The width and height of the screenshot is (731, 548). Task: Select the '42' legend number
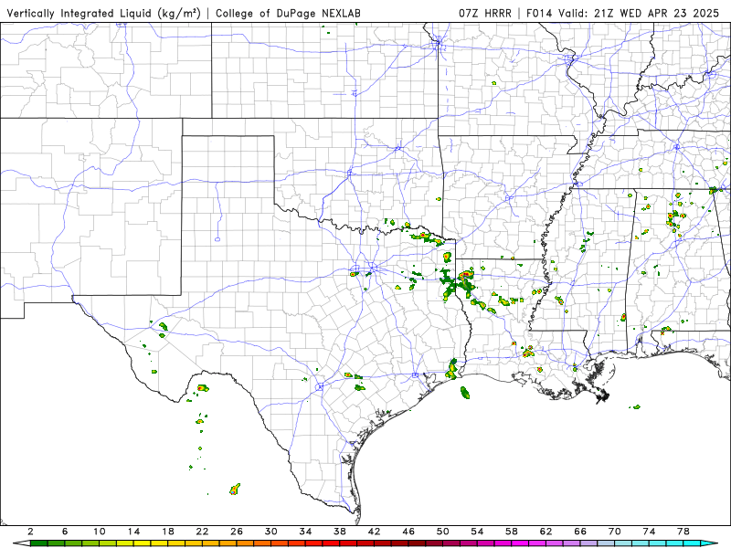(374, 532)
